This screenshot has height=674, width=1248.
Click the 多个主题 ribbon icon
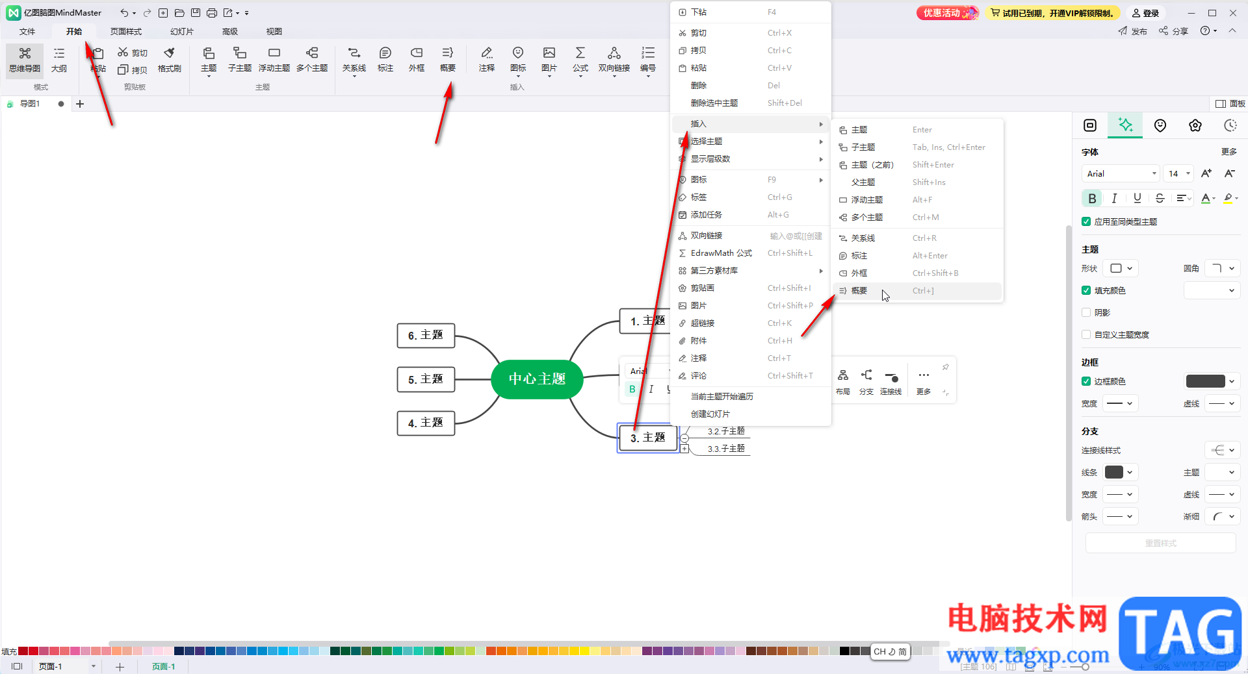pyautogui.click(x=312, y=59)
